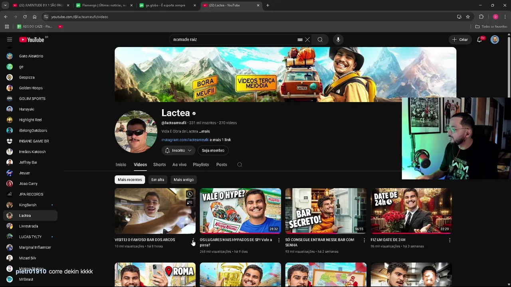Open options for SÓ CONSEGUE ENTRAR video
Image resolution: width=511 pixels, height=287 pixels.
[364, 240]
